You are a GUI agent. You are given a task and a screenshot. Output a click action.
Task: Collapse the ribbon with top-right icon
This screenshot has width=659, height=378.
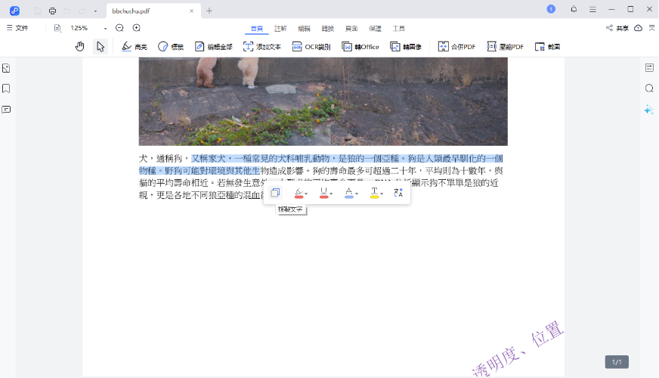coord(652,28)
